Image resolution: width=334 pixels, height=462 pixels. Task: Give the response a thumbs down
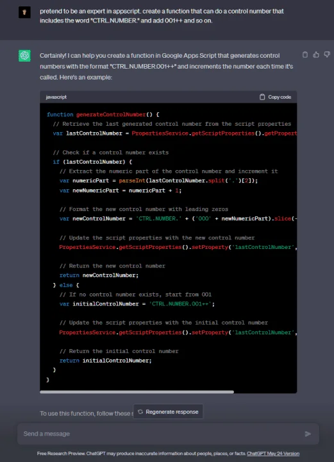(327, 55)
